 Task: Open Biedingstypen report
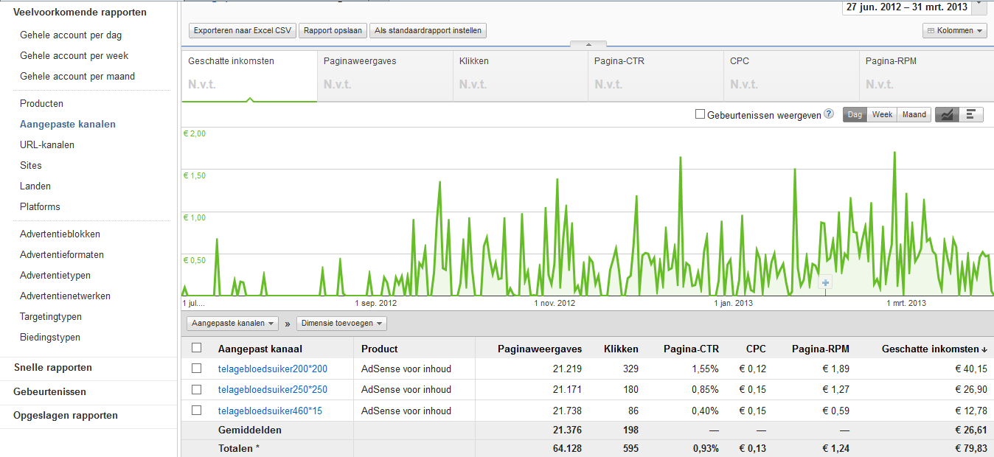[50, 337]
